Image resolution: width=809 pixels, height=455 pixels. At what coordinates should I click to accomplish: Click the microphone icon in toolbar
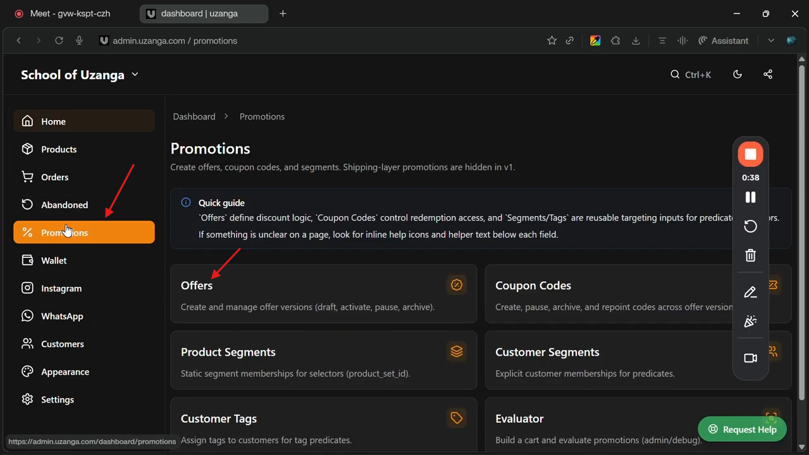[x=79, y=40]
